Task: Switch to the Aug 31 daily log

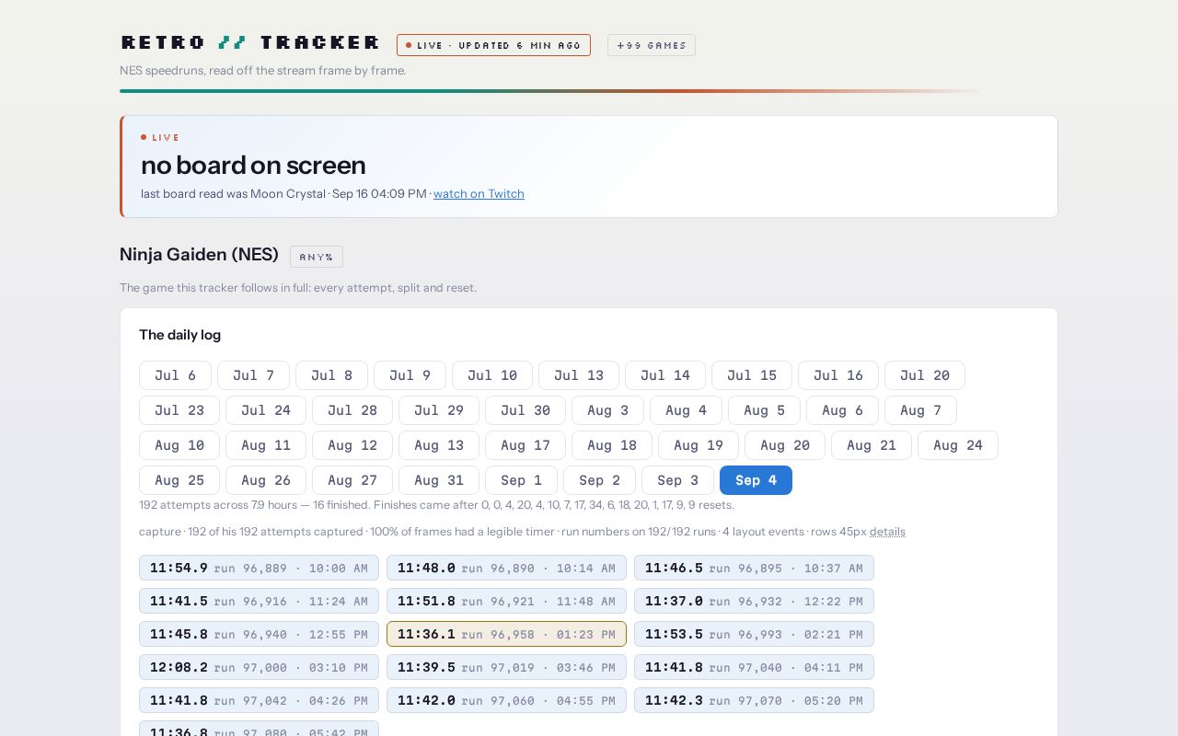Action: (x=439, y=480)
